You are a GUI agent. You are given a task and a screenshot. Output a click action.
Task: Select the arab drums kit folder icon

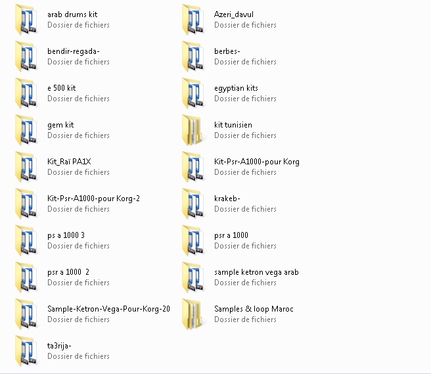(26, 20)
